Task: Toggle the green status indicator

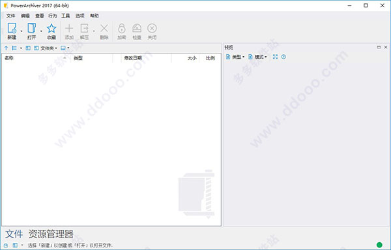Action: pos(379,245)
